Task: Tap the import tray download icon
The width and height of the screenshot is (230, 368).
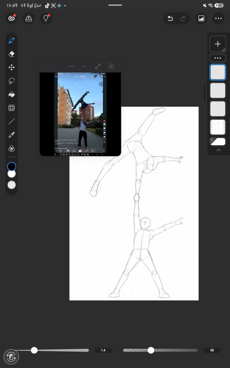Action: pyautogui.click(x=29, y=18)
